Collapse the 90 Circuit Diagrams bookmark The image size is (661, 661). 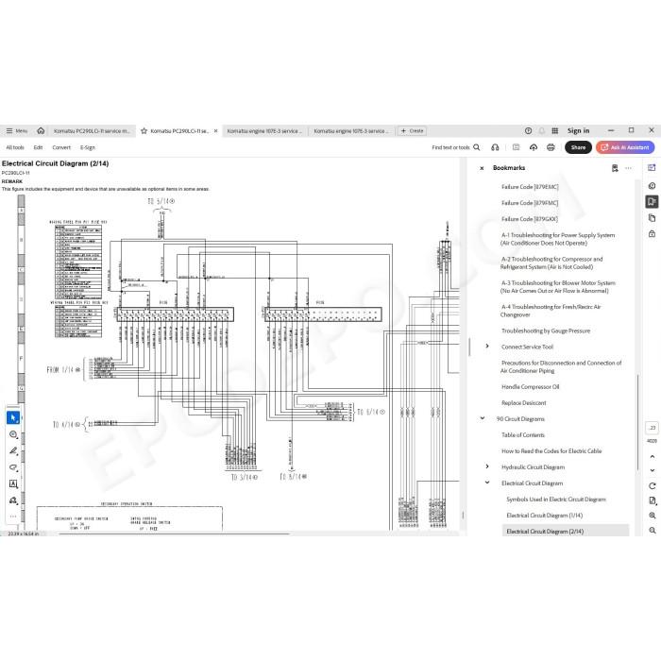[483, 418]
